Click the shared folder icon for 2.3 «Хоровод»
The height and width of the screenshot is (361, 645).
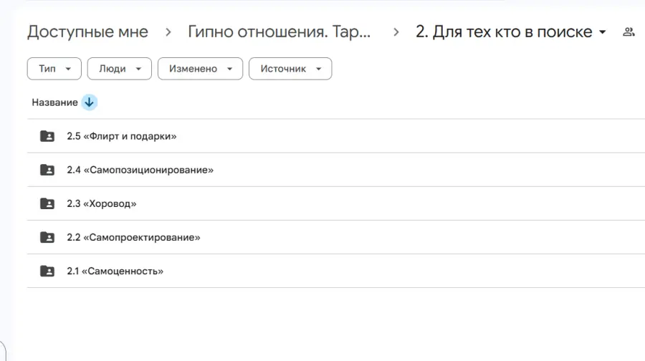[47, 203]
